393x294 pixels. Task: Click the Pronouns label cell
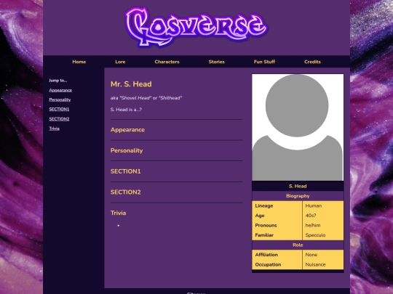(x=277, y=225)
